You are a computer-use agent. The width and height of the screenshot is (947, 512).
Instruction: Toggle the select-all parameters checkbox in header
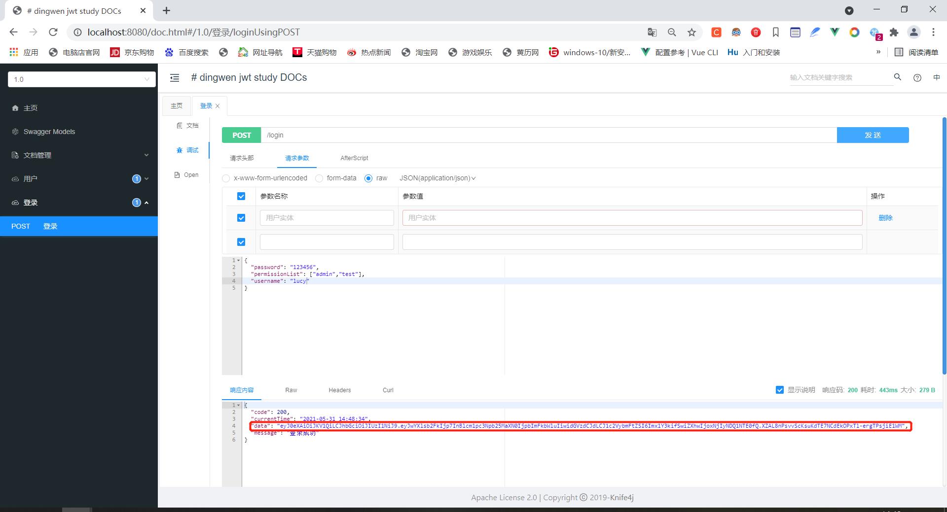point(241,196)
